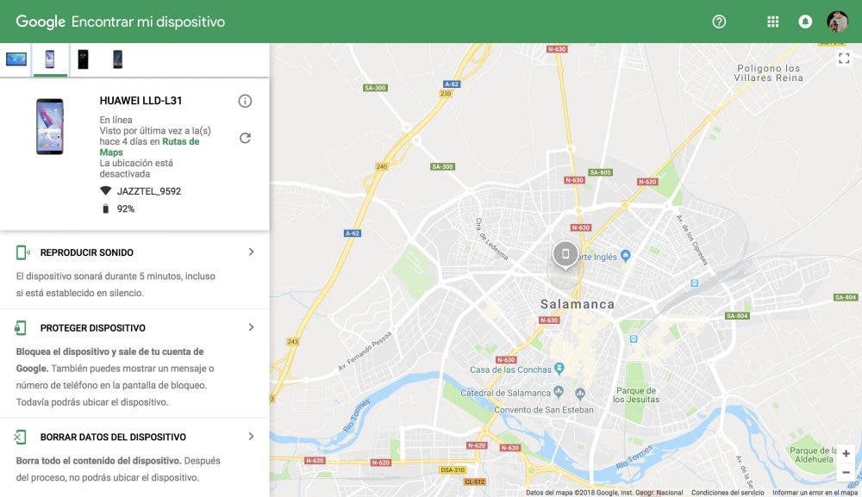Click the HUAWEI phone thumbnail image
This screenshot has width=862, height=497.
[49, 127]
